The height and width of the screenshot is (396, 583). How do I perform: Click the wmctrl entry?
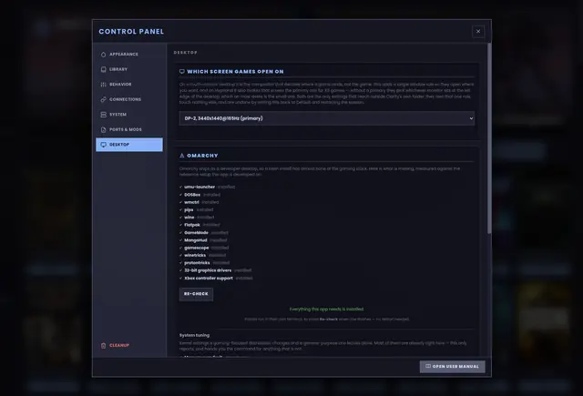pyautogui.click(x=199, y=202)
